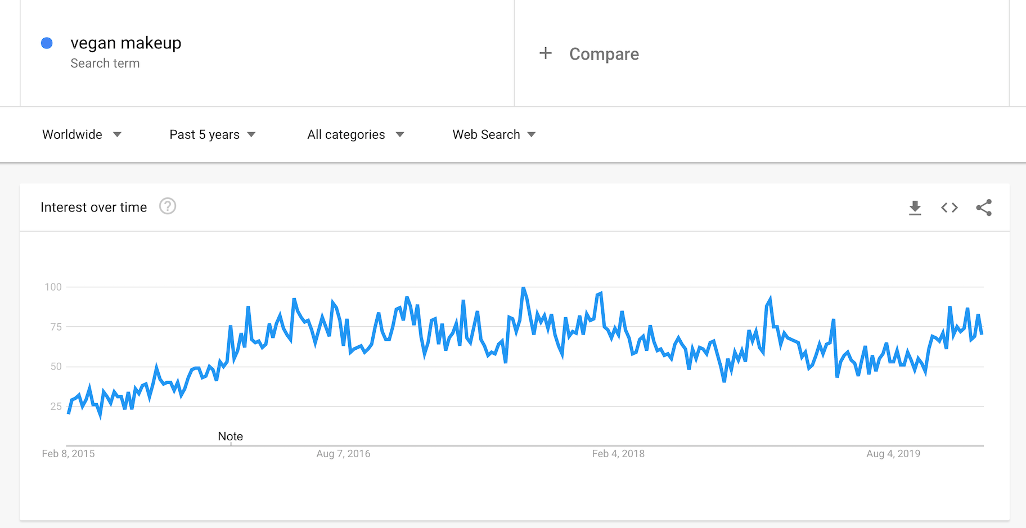Image resolution: width=1026 pixels, height=528 pixels.
Task: Click the Search term subtitle text
Action: click(105, 64)
